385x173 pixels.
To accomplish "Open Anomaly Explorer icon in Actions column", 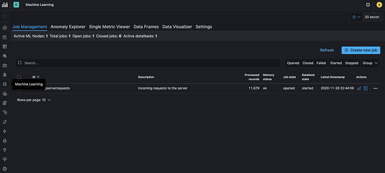I will (365, 88).
